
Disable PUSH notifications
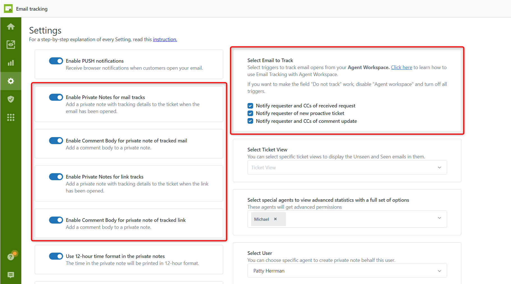click(56, 61)
